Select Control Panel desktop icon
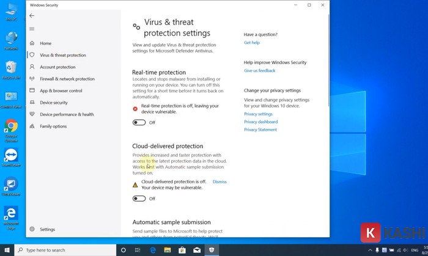The image size is (428, 256). pos(11,100)
